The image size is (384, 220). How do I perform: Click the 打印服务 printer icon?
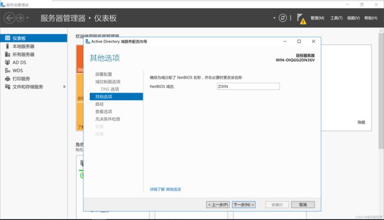tap(8, 78)
